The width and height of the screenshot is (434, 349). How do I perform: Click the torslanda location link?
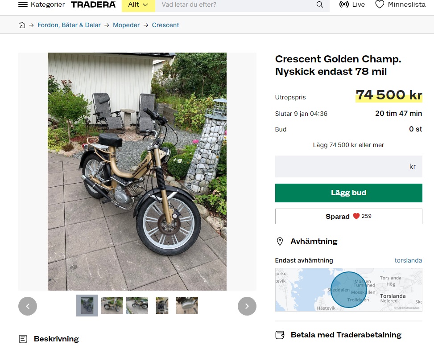(408, 260)
